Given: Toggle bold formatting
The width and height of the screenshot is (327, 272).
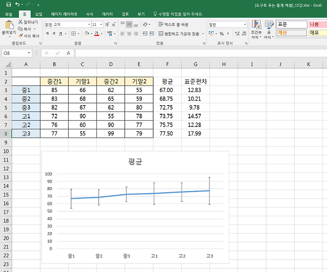Looking at the screenshot, I should tap(47, 34).
